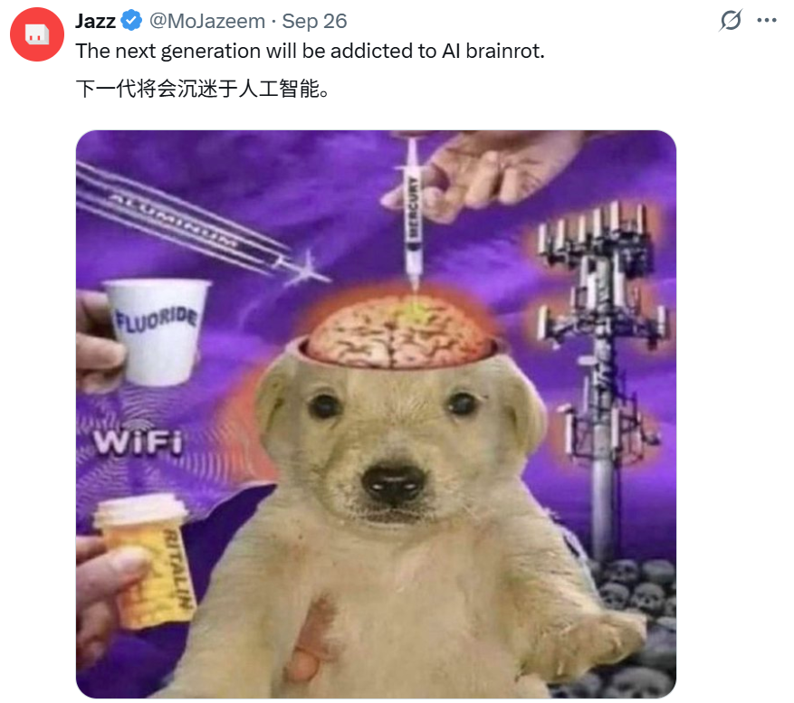The image size is (794, 703).
Task: Click the English post text about AI brainrot
Action: pyautogui.click(x=310, y=51)
